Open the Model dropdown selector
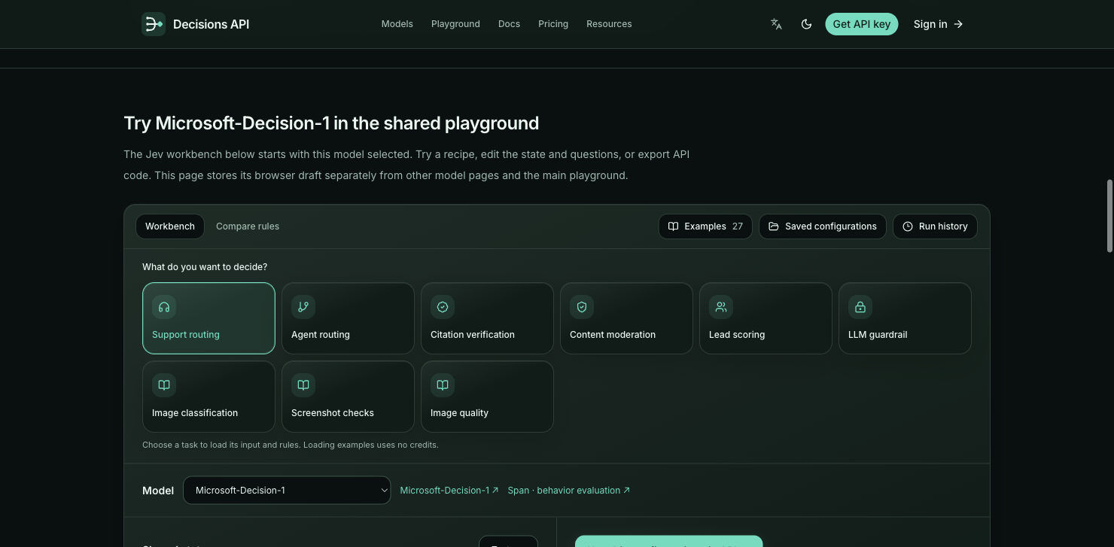Image resolution: width=1114 pixels, height=547 pixels. 287,491
